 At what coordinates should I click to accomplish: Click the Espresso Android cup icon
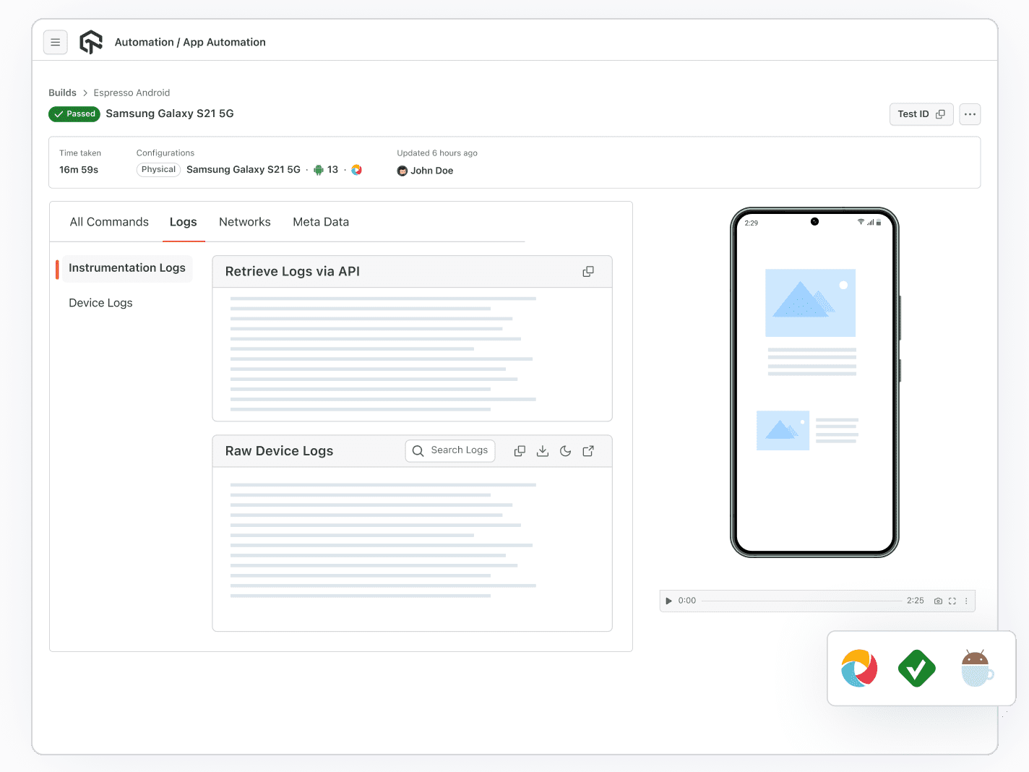977,669
